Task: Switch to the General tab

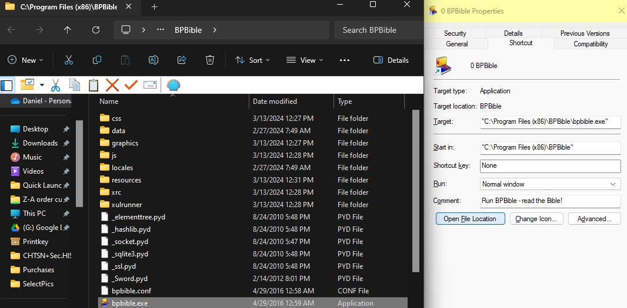Action: tap(457, 44)
